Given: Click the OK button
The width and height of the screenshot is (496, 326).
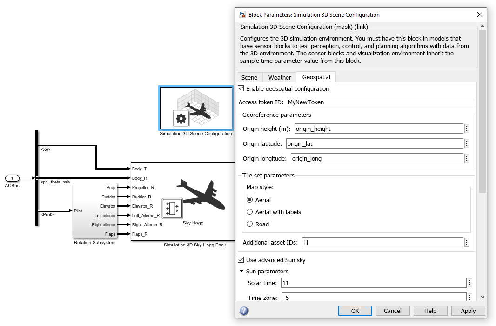Looking at the screenshot, I should pos(355,311).
